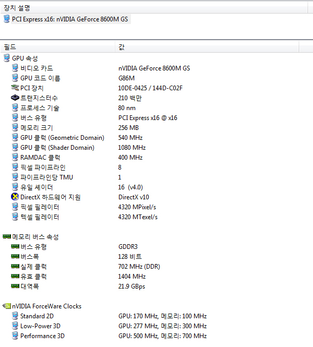Select the PCI Express x16 GeForce 8600M GS entry

point(70,19)
